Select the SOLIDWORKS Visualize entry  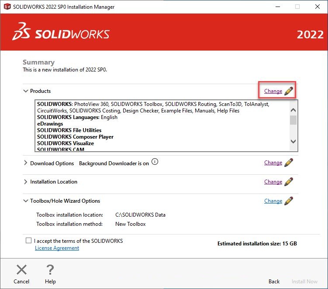click(x=66, y=143)
